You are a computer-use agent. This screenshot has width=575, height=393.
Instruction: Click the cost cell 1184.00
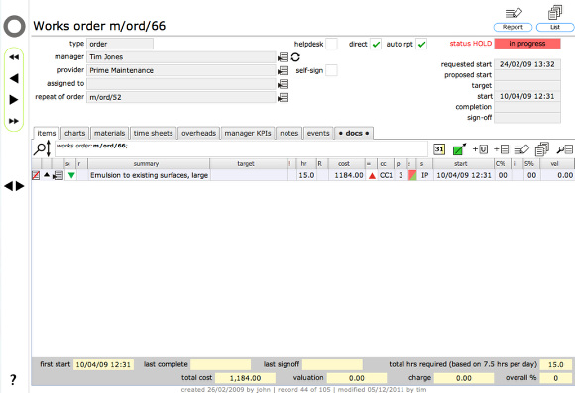coord(347,175)
